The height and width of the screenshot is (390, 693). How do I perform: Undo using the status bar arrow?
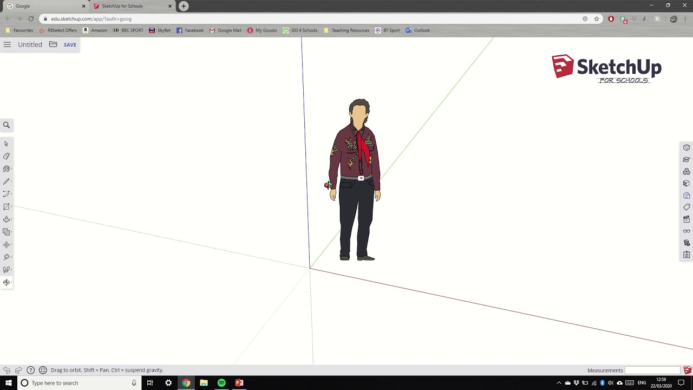(6, 370)
